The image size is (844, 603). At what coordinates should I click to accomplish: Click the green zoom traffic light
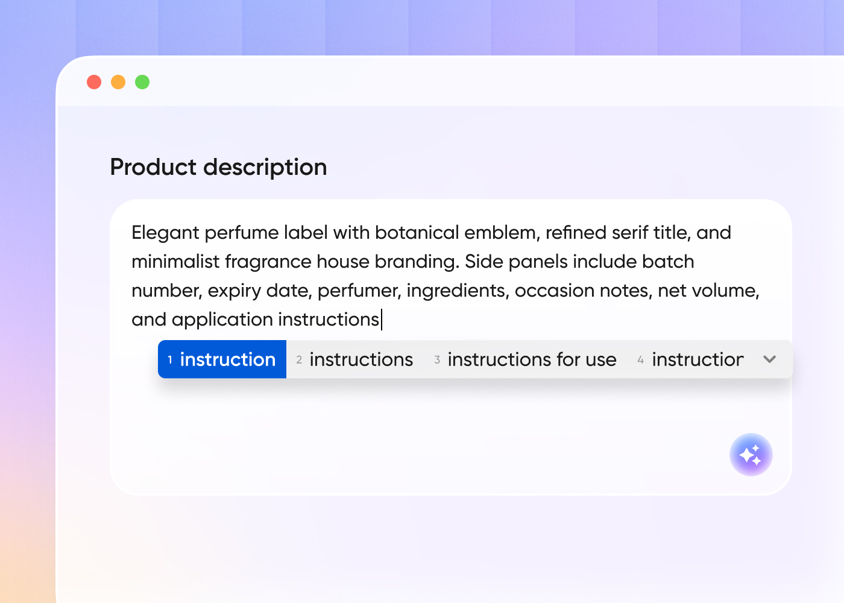tap(142, 81)
